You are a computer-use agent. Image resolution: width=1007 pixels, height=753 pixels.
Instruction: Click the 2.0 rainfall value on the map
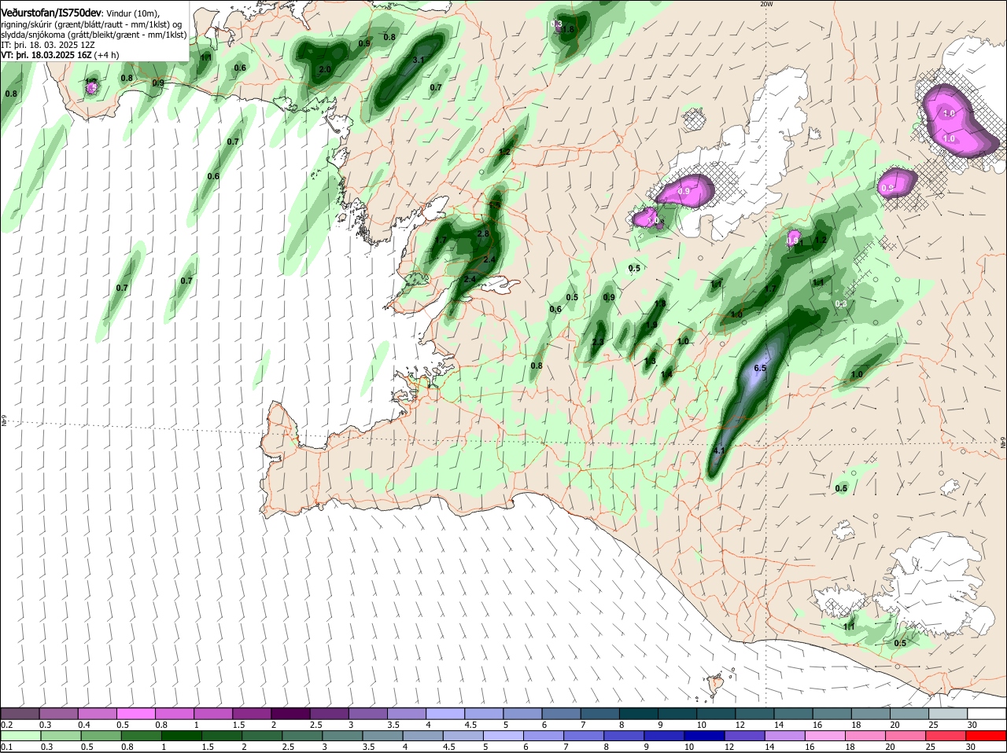325,70
